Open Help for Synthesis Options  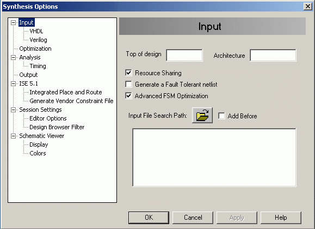click(x=281, y=218)
